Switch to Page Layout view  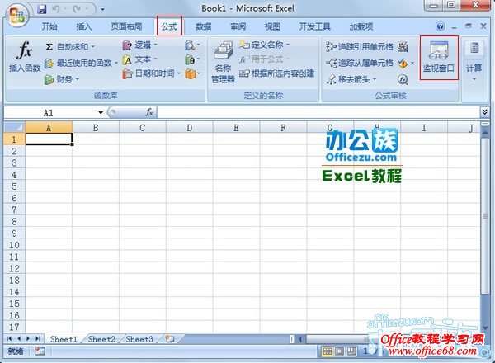click(x=340, y=351)
